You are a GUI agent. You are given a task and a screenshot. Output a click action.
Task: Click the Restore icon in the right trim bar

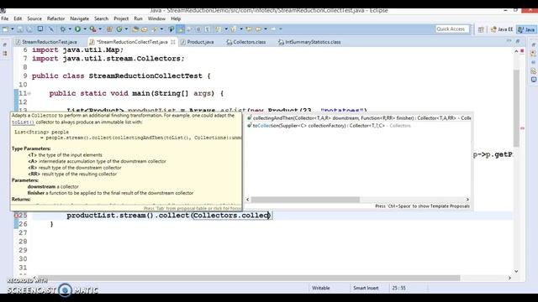(534, 44)
